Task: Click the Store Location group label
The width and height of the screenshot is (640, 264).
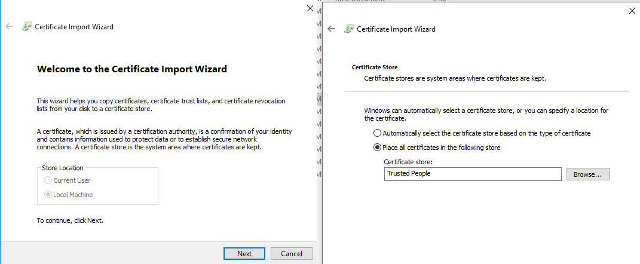Action: coord(63,168)
